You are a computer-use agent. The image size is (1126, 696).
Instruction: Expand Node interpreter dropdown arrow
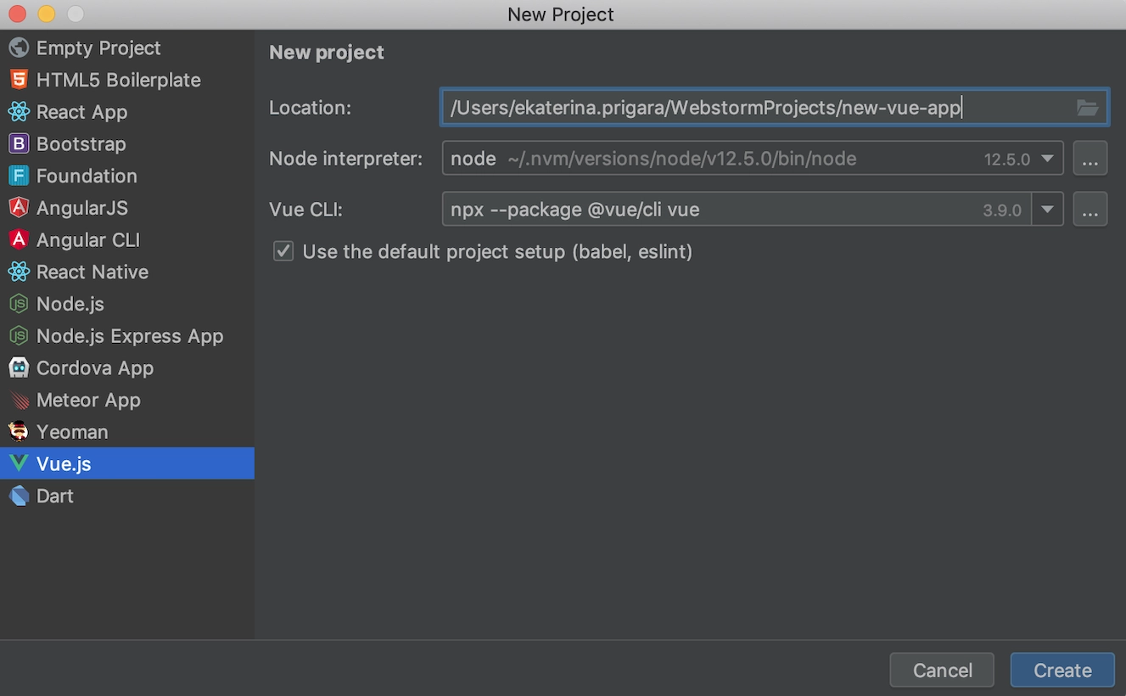tap(1048, 159)
